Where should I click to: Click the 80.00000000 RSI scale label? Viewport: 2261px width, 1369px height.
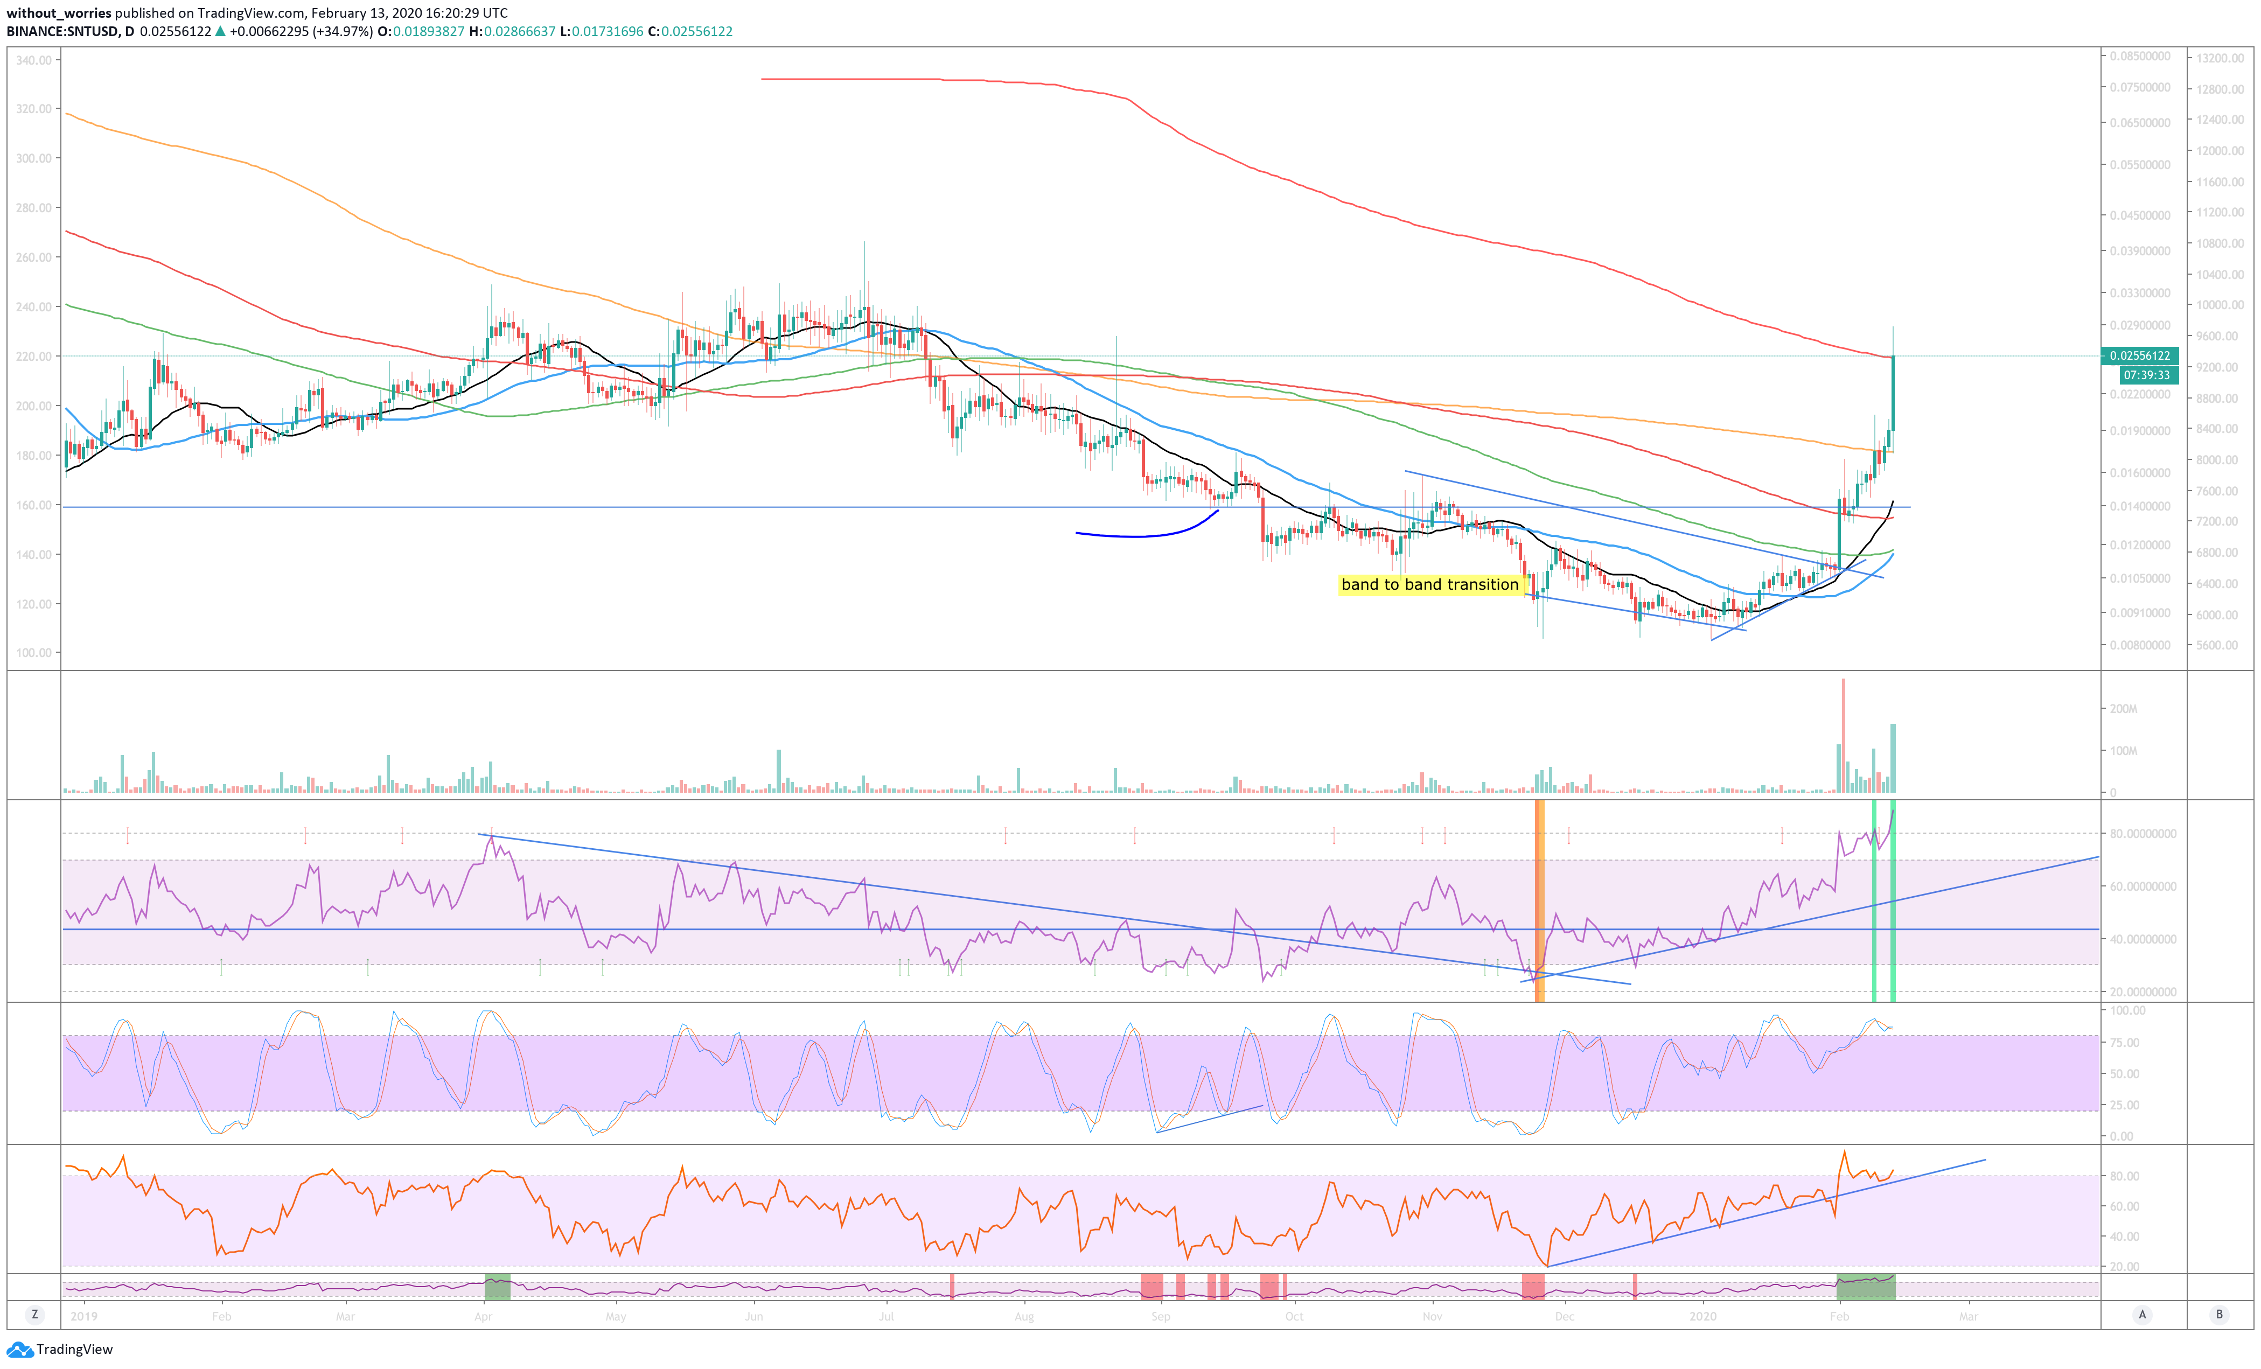tap(2143, 834)
